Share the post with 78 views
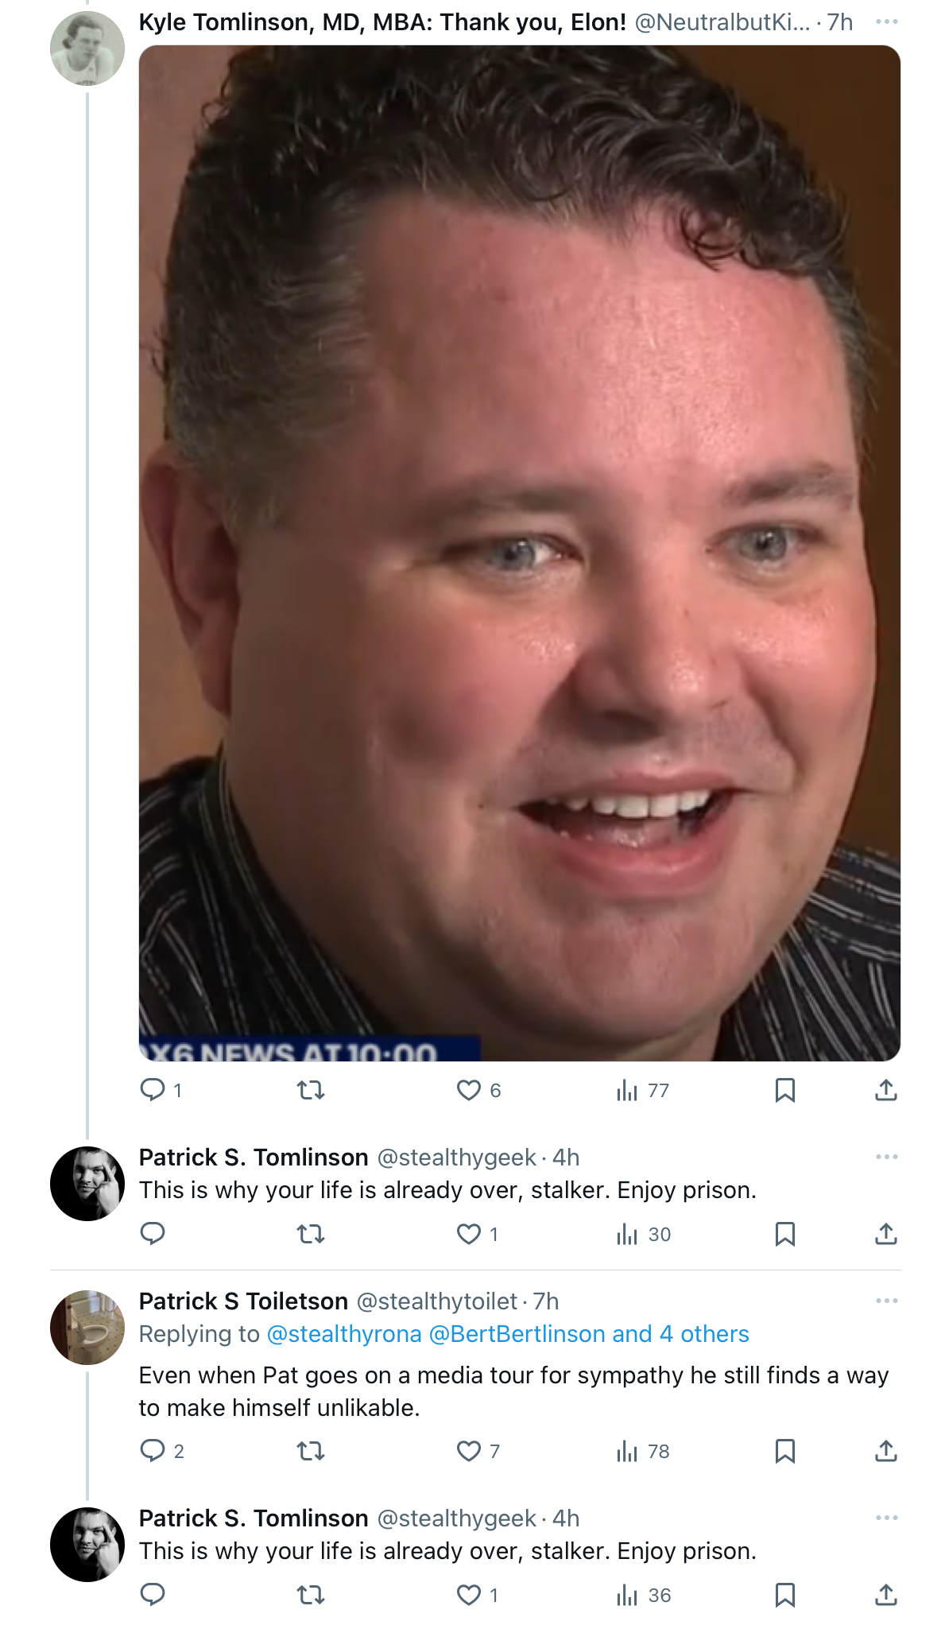Viewport: 945px width, 1625px height. point(886,1451)
